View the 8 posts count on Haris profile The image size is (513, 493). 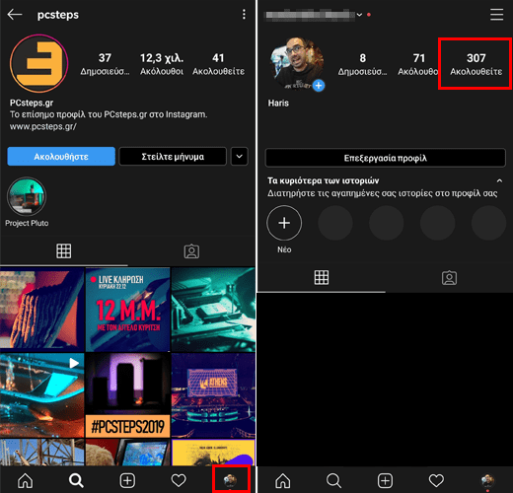362,64
